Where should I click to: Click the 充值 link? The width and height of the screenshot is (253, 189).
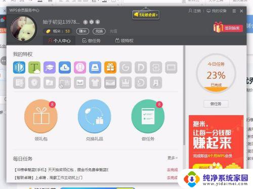coord(113,31)
